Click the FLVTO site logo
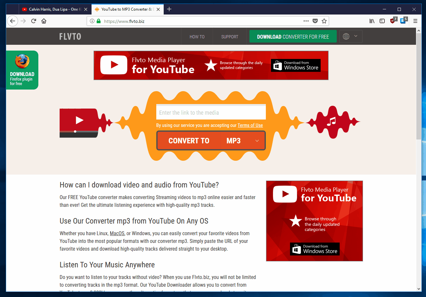The width and height of the screenshot is (426, 297). (x=70, y=36)
